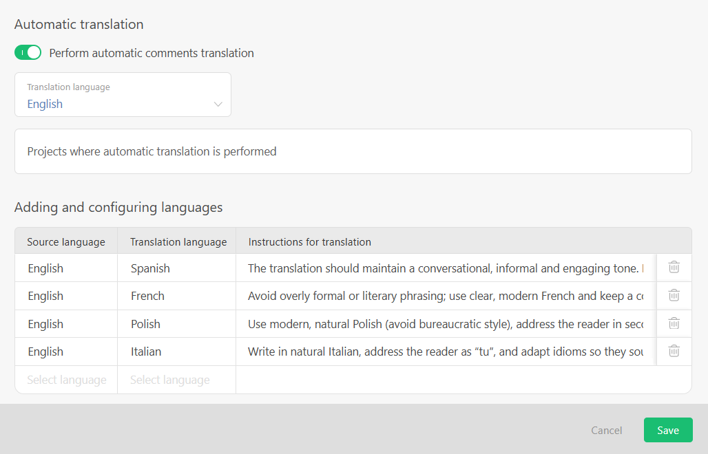Click the projects automatic translation field

coord(353,151)
